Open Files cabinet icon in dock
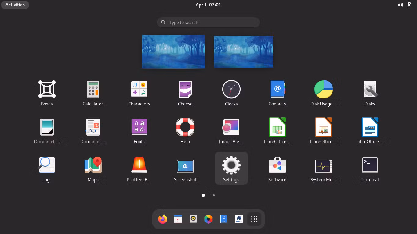Image resolution: width=417 pixels, height=234 pixels. pyautogui.click(x=224, y=219)
